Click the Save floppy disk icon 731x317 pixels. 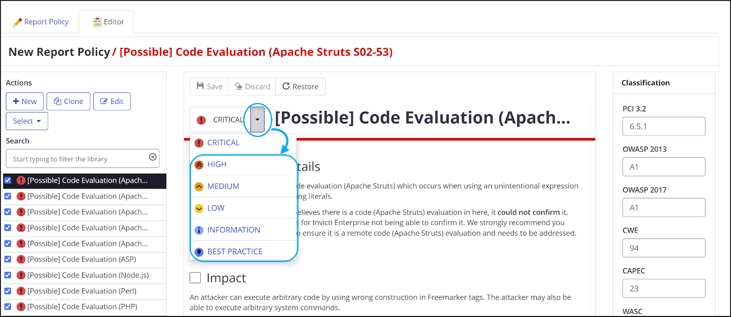pyautogui.click(x=201, y=86)
